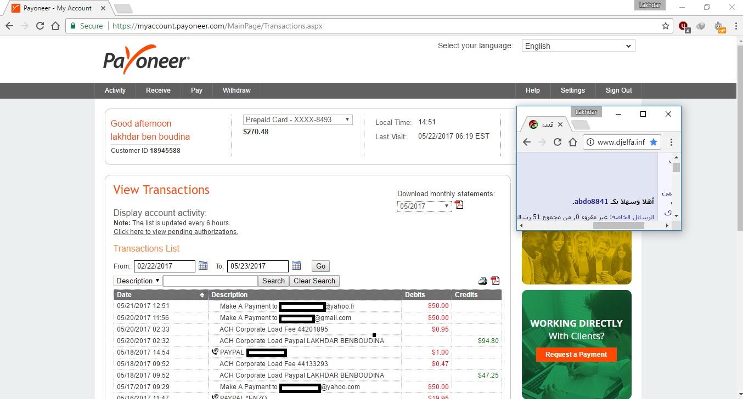Open the language selection dropdown

pos(578,46)
